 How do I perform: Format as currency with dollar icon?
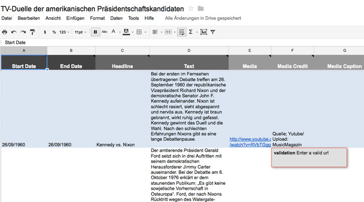[45, 32]
